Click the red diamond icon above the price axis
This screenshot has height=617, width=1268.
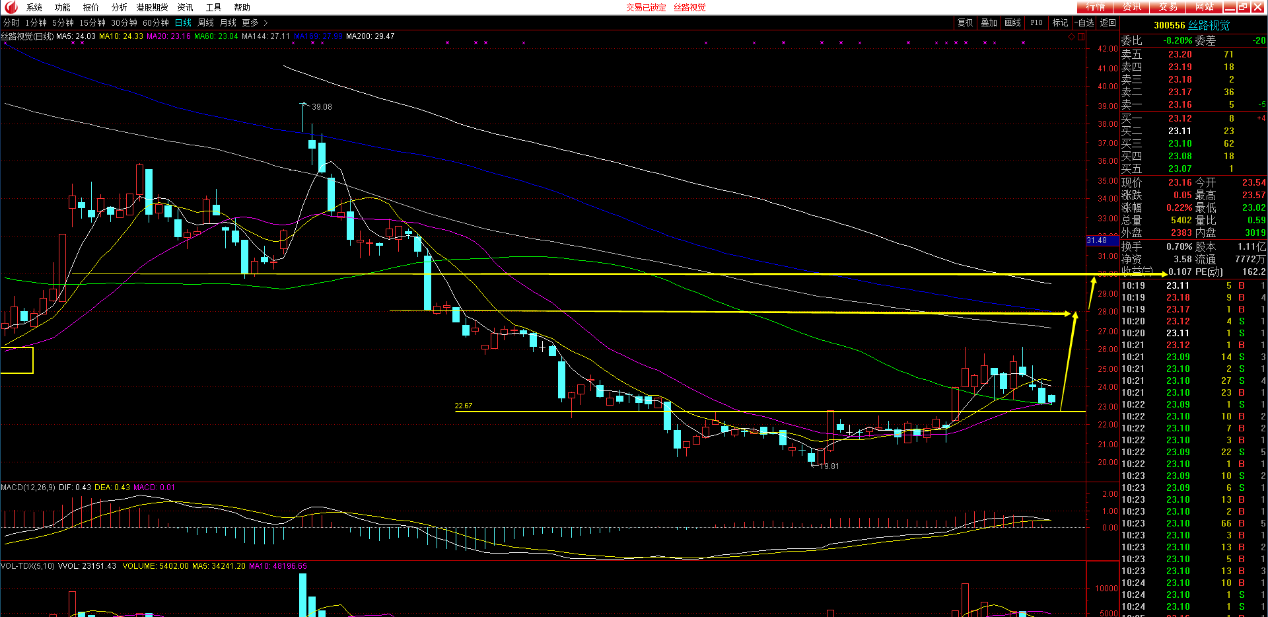pos(1071,37)
